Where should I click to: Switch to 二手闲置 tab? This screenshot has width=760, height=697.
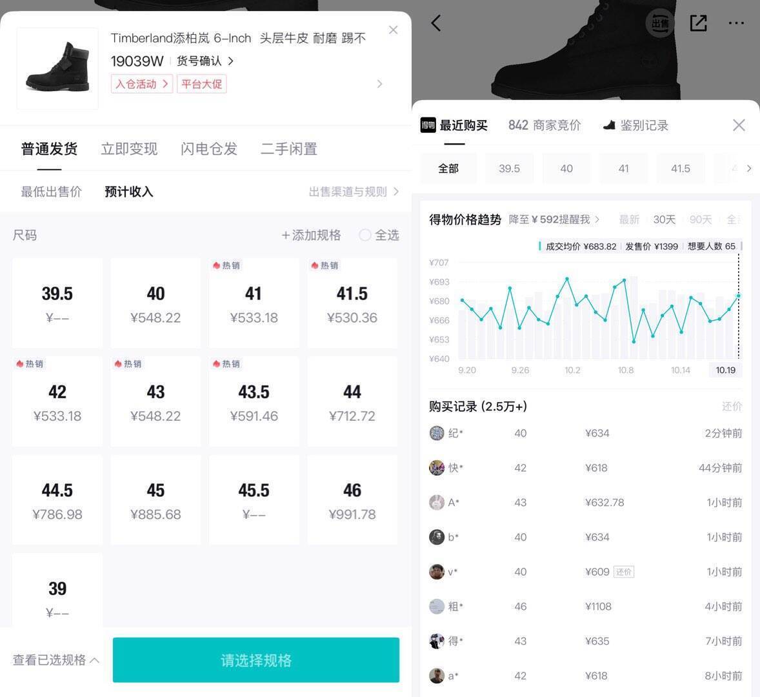[x=289, y=149]
